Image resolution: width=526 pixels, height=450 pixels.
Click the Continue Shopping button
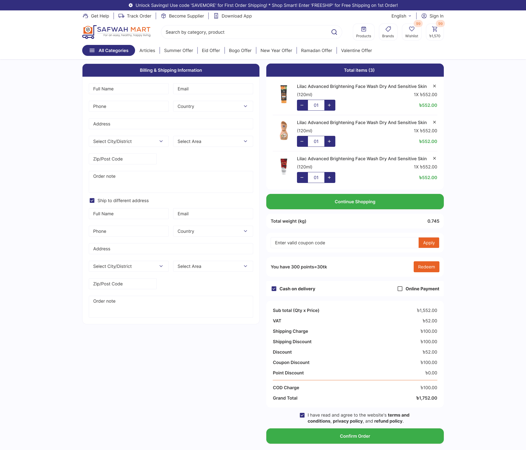point(355,202)
